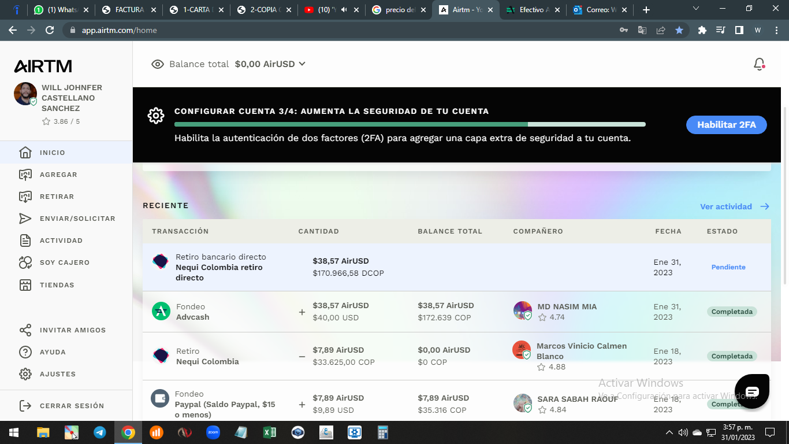Open Zoom from the taskbar

(x=213, y=432)
